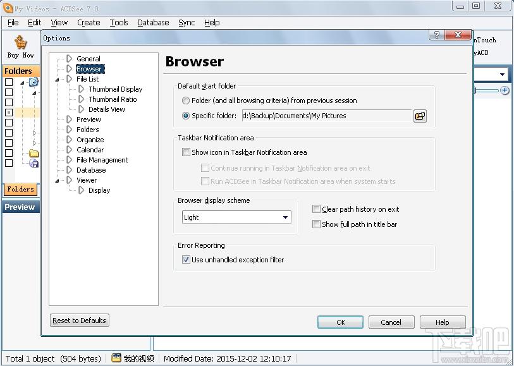Viewport: 514px width, 366px height.
Task: Toggle Clear path history on exit
Action: click(x=316, y=209)
